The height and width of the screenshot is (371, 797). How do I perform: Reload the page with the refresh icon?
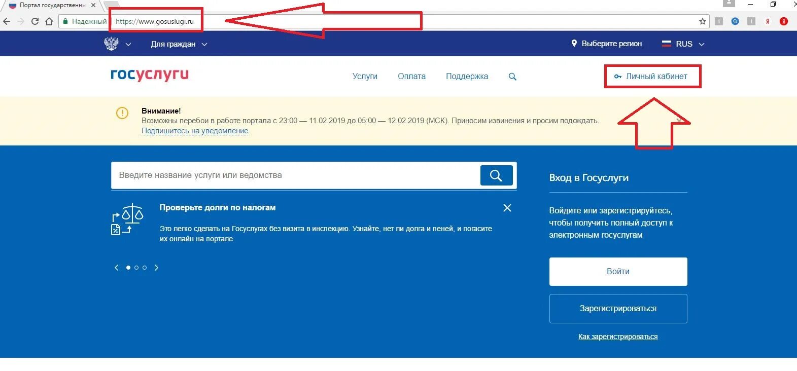(x=35, y=21)
